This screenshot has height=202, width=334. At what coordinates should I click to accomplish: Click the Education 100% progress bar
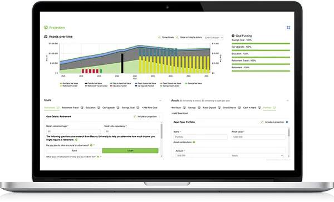[x=261, y=57]
